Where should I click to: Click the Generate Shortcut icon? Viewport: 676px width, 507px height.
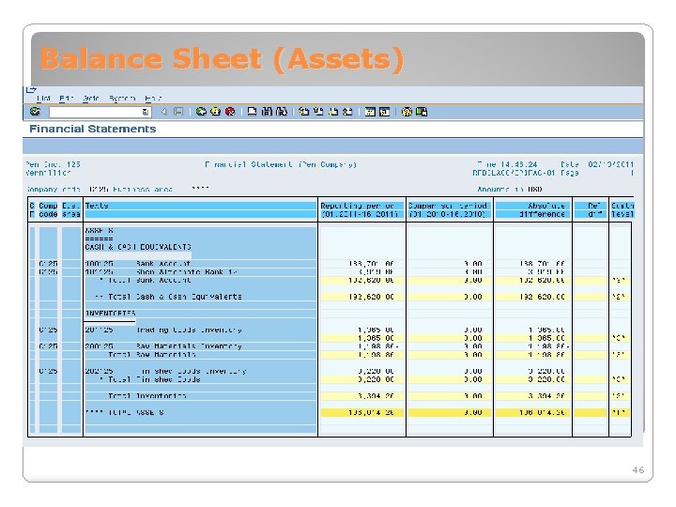[x=385, y=112]
